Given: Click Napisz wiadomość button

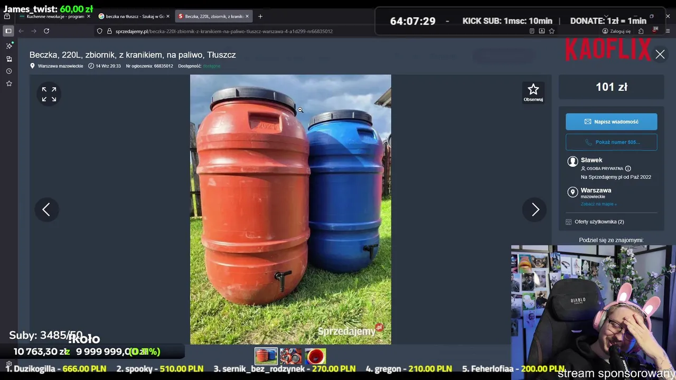Looking at the screenshot, I should coord(612,122).
